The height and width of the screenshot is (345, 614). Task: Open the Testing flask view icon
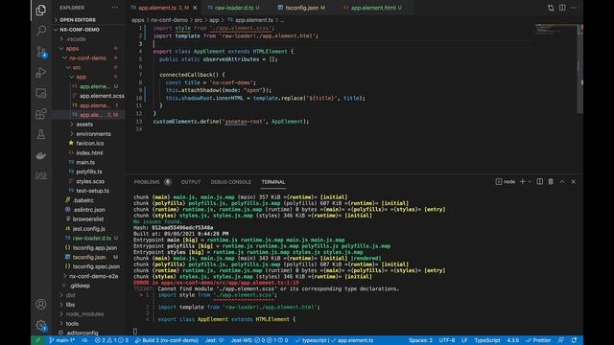point(40,134)
